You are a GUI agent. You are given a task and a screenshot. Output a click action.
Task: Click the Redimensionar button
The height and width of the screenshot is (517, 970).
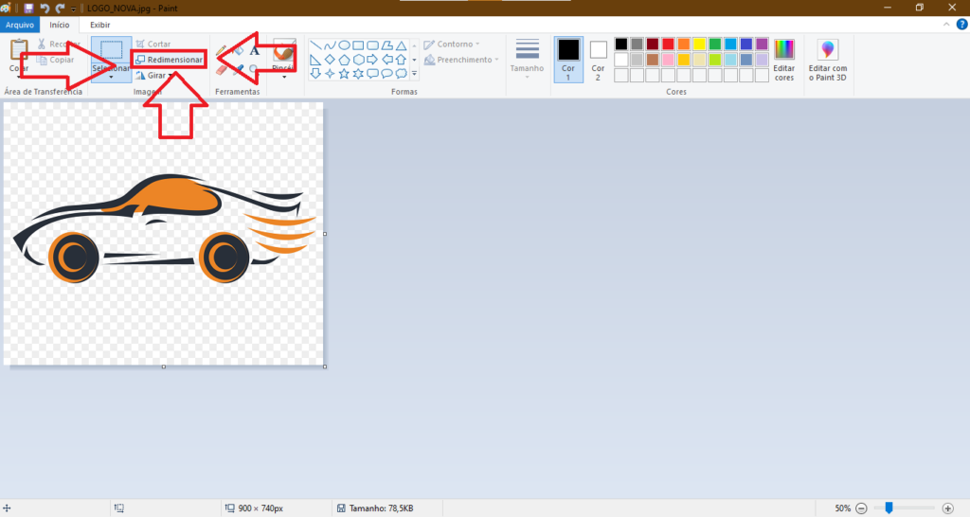169,60
